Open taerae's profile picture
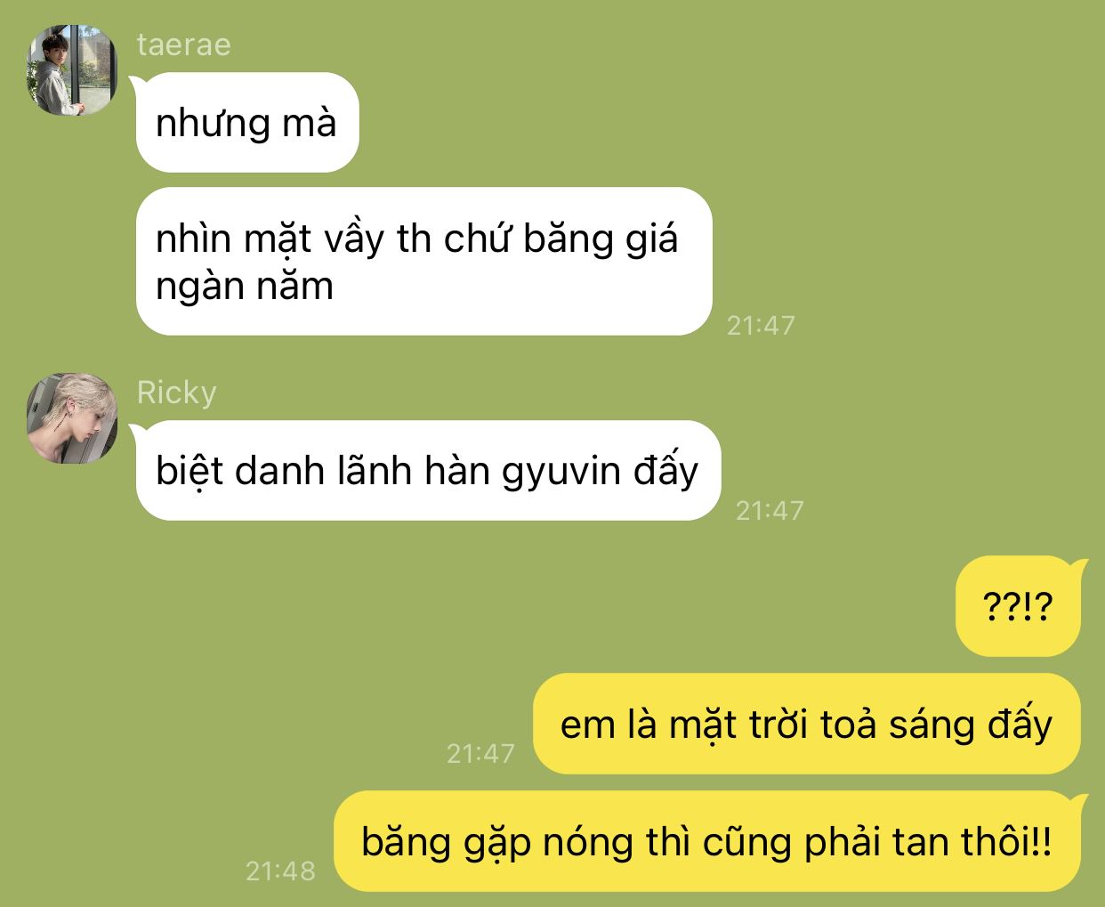The height and width of the screenshot is (907, 1105). click(71, 70)
